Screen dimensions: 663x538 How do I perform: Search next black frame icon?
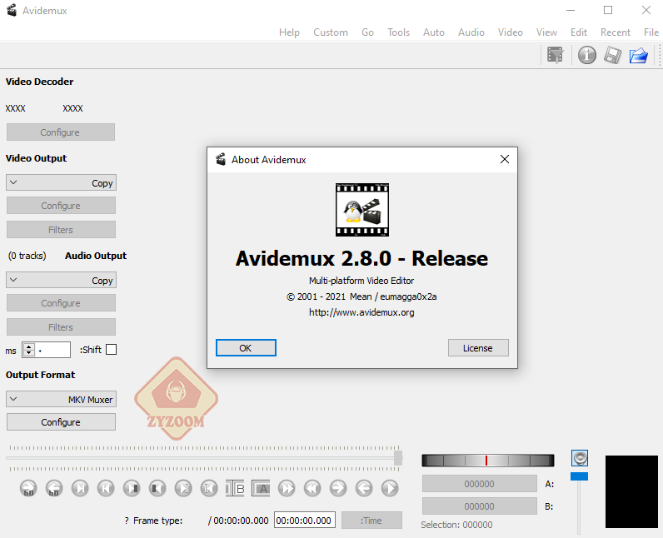click(132, 488)
